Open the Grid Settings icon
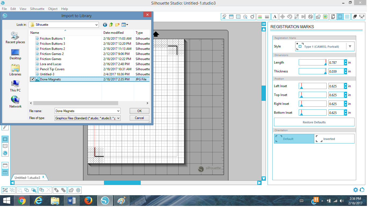Viewport: 368px width, 207px height. click(347, 17)
